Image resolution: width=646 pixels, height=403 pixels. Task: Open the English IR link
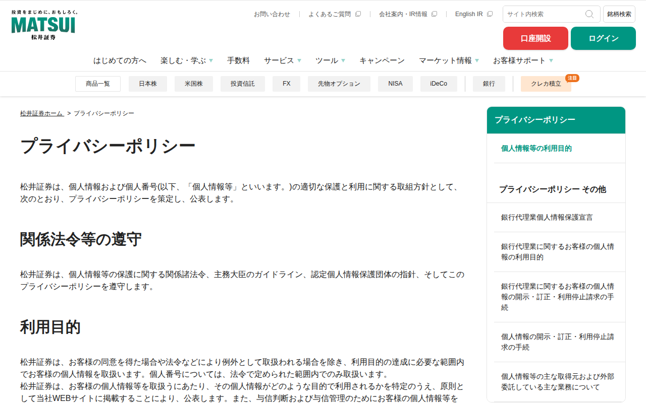[x=469, y=14]
